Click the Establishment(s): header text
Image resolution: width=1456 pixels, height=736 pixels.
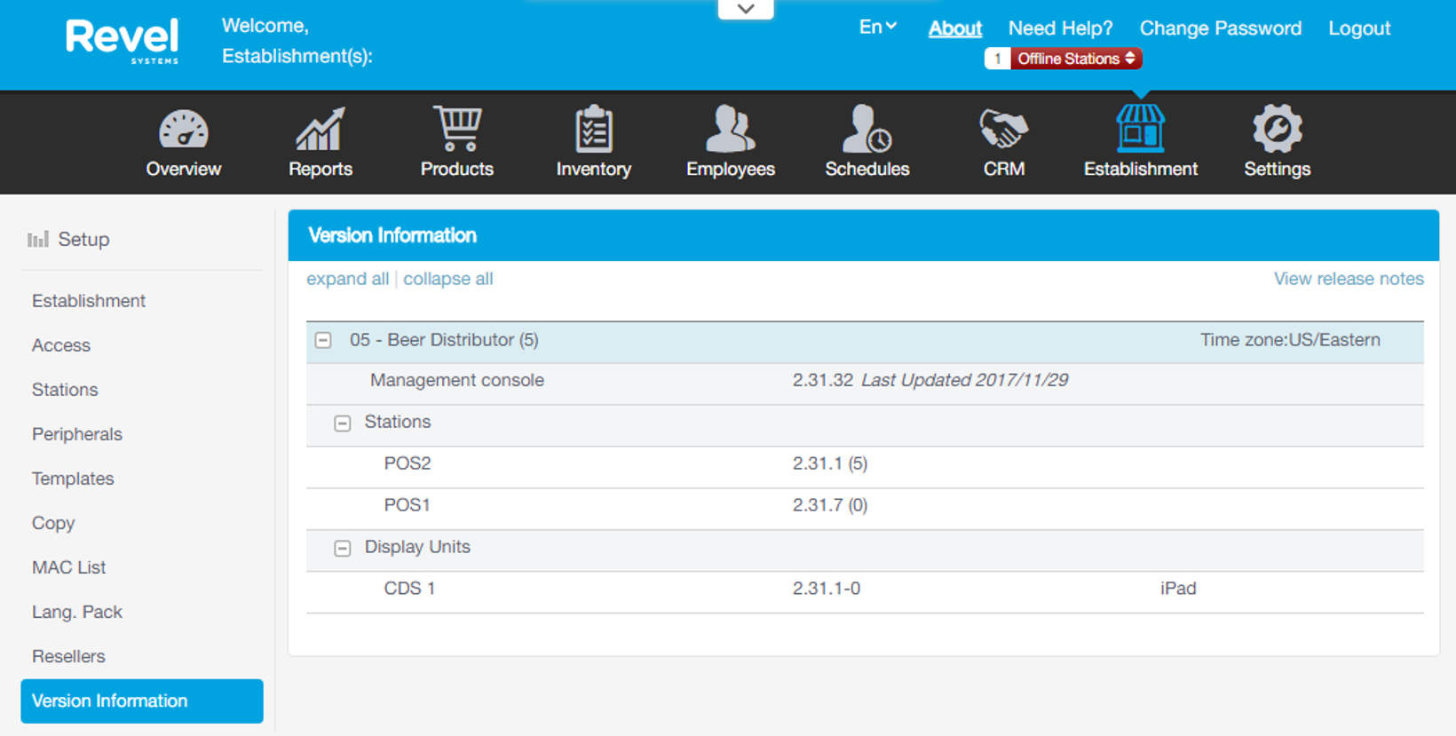(x=297, y=56)
